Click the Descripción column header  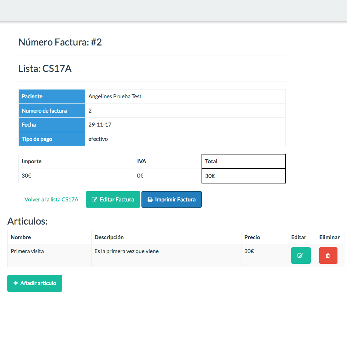(166, 237)
